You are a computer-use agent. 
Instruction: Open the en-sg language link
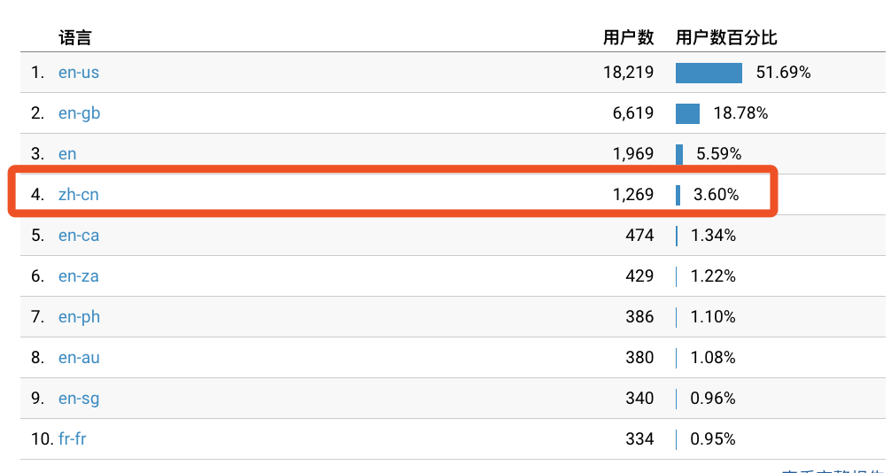pyautogui.click(x=79, y=399)
